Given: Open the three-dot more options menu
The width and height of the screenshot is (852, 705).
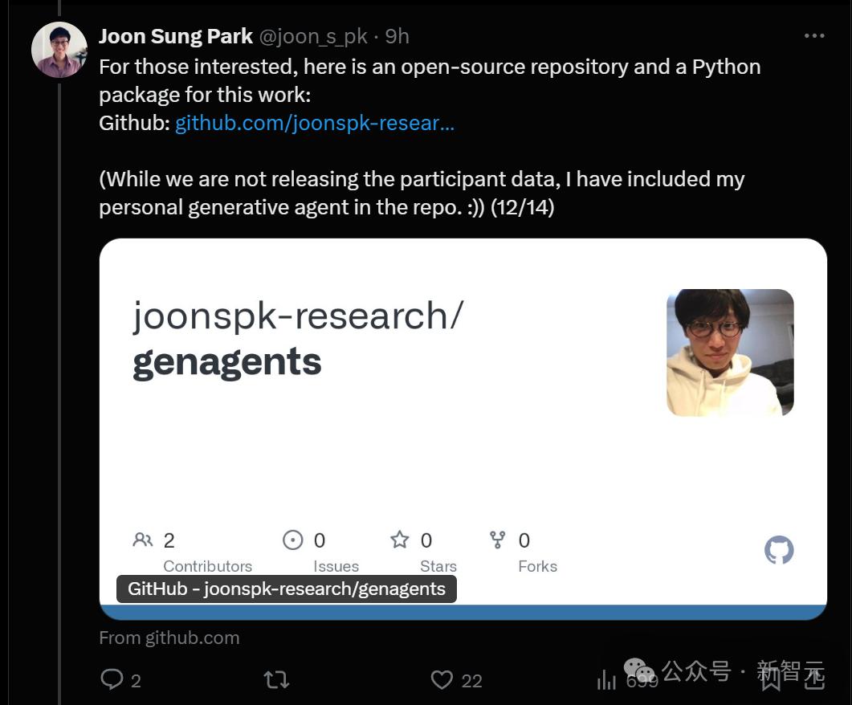Looking at the screenshot, I should 814,36.
